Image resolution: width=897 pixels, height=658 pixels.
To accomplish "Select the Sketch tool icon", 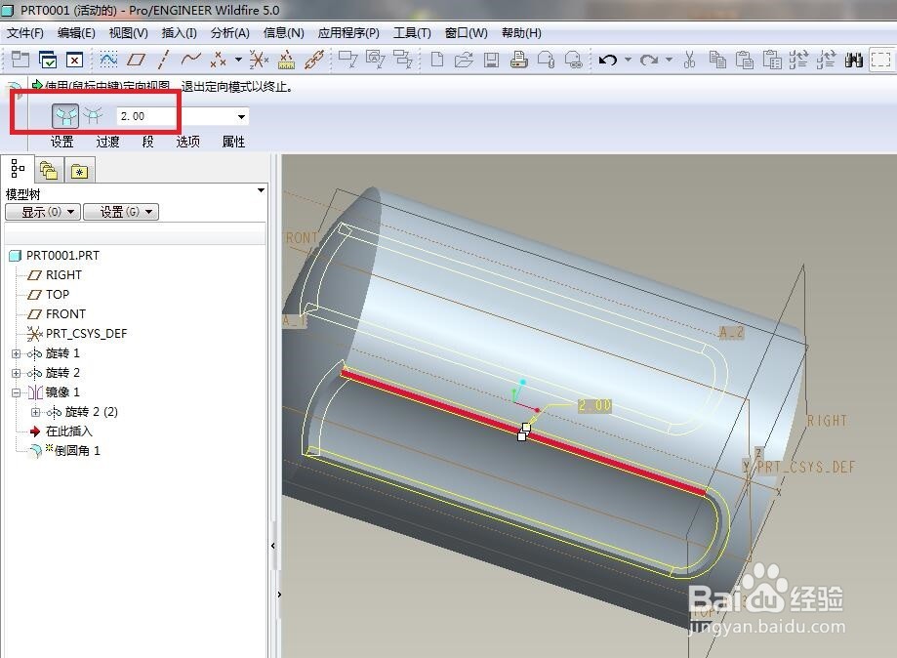I will [x=108, y=59].
